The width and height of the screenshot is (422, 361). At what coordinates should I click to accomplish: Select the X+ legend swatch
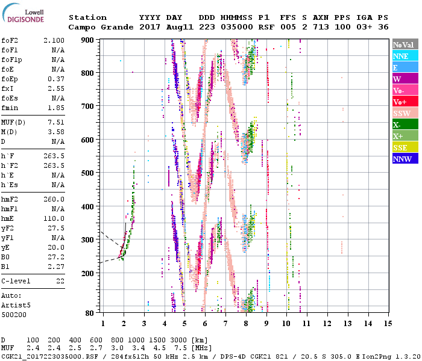[x=405, y=135]
